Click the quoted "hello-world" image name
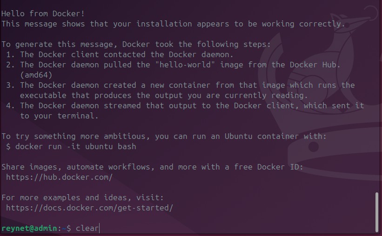Screen dimensions: 382x236 pos(185,65)
